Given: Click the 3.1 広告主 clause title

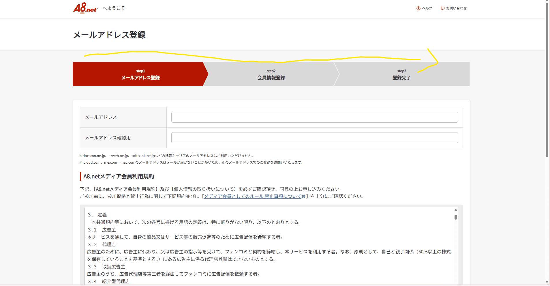Looking at the screenshot, I should click(x=102, y=230).
